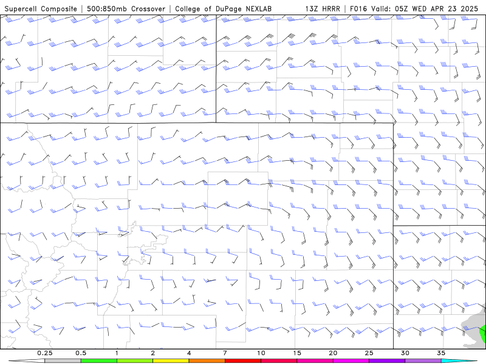The height and width of the screenshot is (364, 486).
Task: Click the "College of DuPage NEXLAB" label
Action: point(223,8)
